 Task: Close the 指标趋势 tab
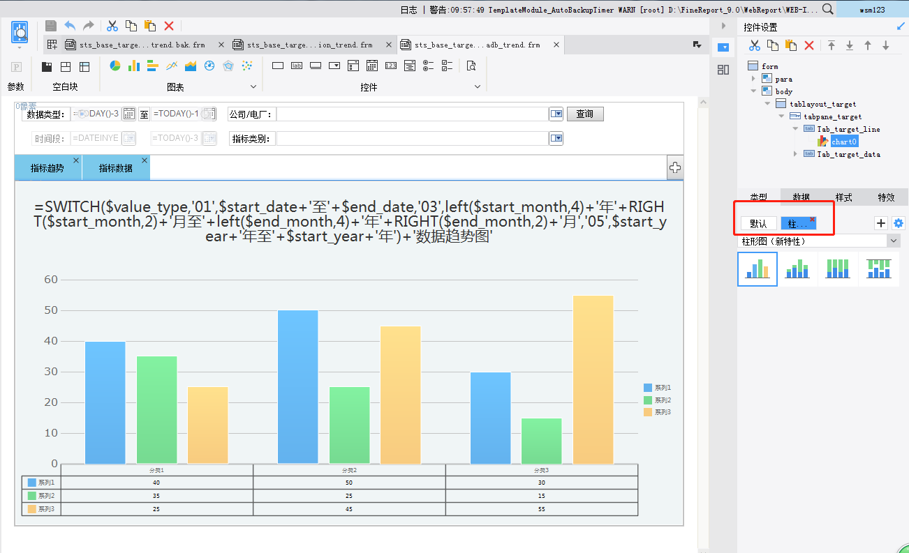(76, 160)
